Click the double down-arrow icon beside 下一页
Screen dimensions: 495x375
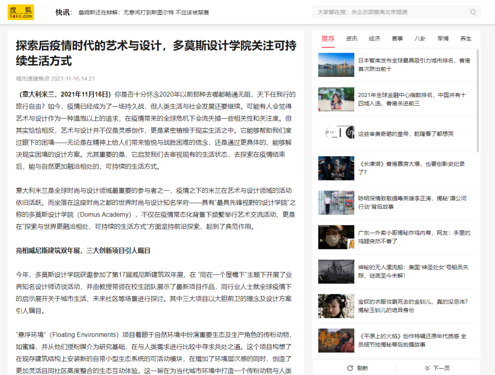427,368
